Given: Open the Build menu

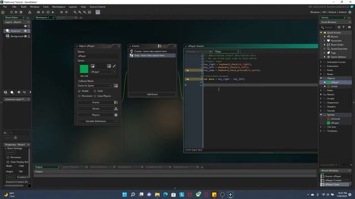Looking at the screenshot, I should tap(23, 7).
